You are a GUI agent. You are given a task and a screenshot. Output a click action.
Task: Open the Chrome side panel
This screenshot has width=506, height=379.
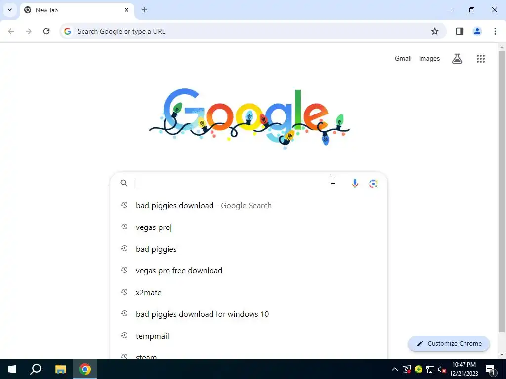coord(460,31)
